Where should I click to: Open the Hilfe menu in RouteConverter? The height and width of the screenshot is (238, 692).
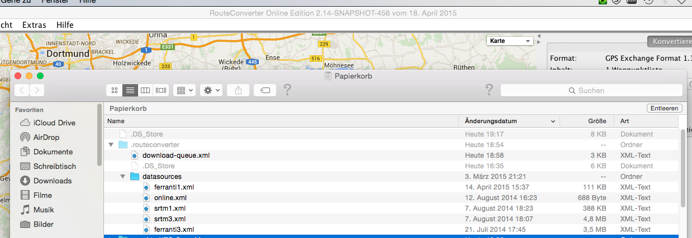[65, 25]
